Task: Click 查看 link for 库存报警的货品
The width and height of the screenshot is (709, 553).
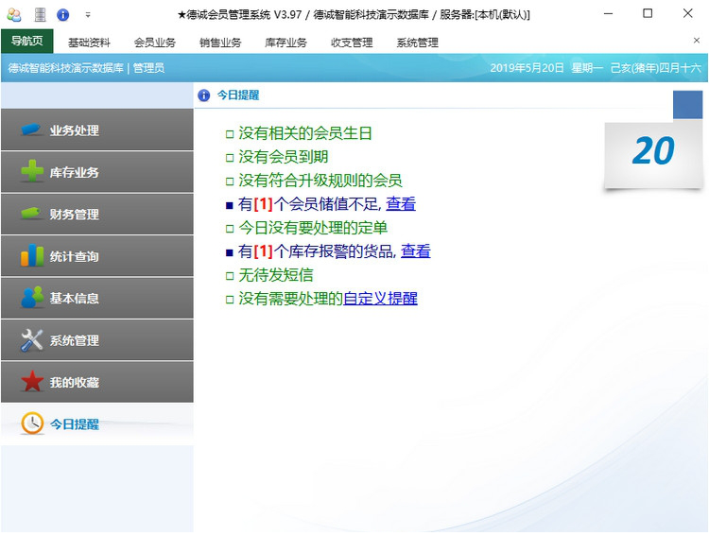Action: (416, 251)
